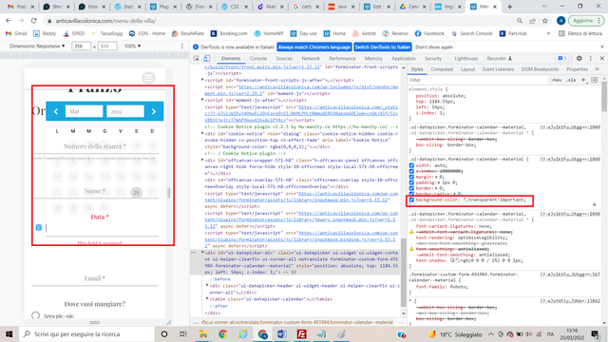Expand the forminator-front-scripts-js-after script node

point(202,80)
